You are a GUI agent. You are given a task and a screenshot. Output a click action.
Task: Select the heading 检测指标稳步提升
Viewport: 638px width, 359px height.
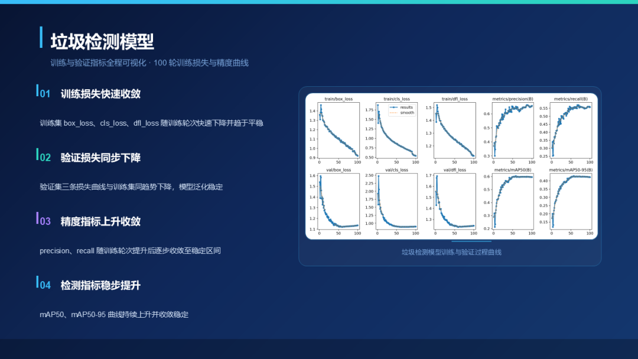click(100, 285)
